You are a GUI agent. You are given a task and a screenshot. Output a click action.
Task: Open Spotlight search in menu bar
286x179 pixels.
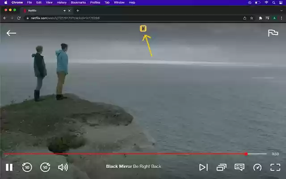[x=273, y=3]
